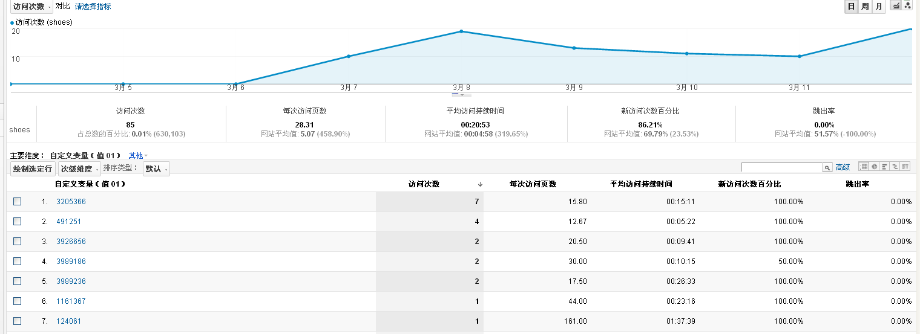Switch to motion chart view icon
This screenshot has height=334, width=920.
tap(907, 6)
